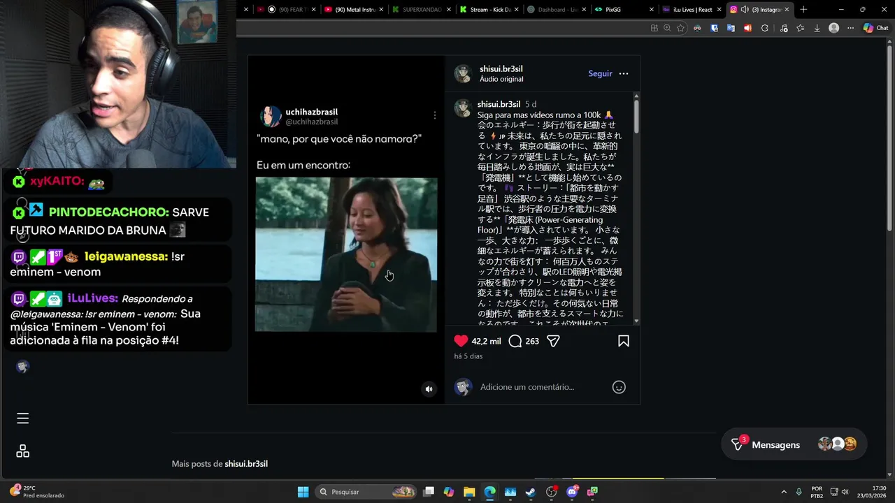895x503 pixels.
Task: Close the '(90) Metal Instru' tab
Action: click(381, 9)
